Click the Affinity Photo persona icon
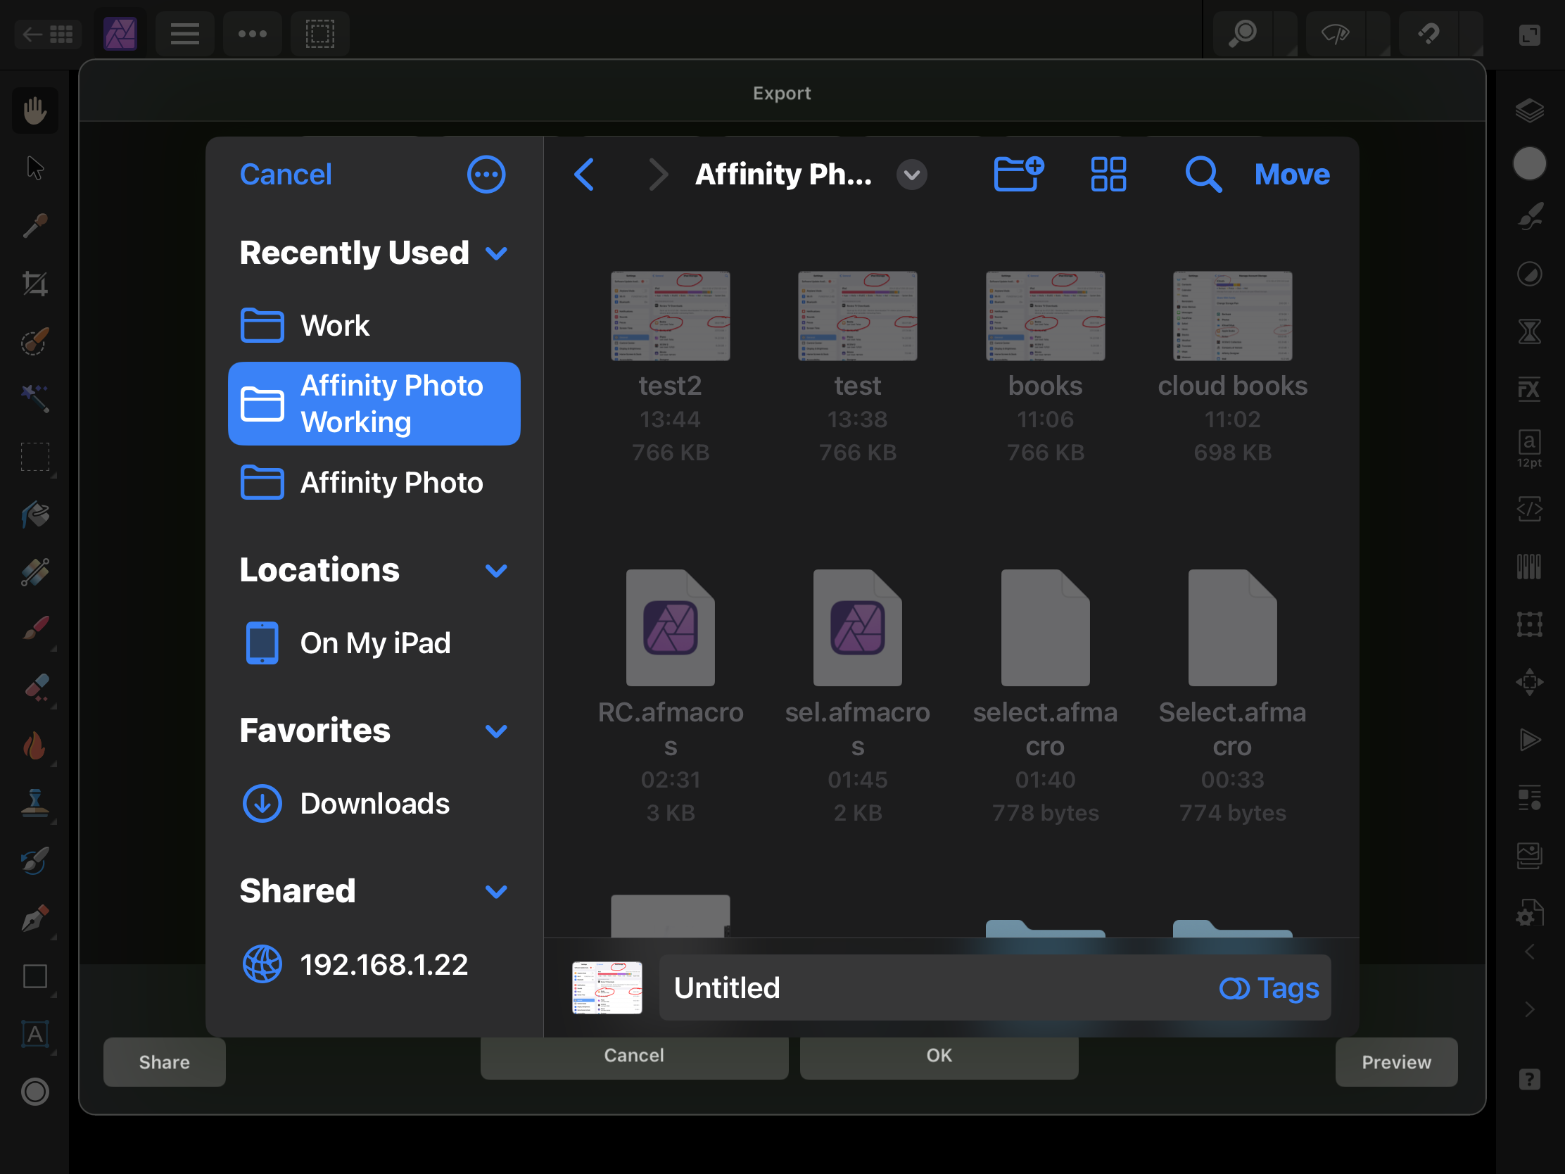Screen dimensions: 1565x1174 click(120, 33)
